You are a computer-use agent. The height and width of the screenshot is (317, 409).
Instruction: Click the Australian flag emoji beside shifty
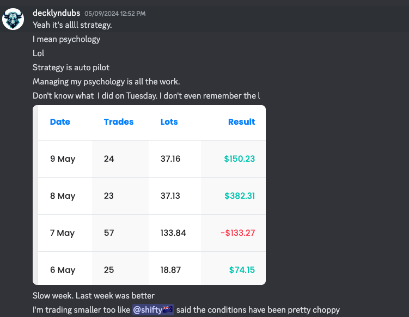point(168,310)
